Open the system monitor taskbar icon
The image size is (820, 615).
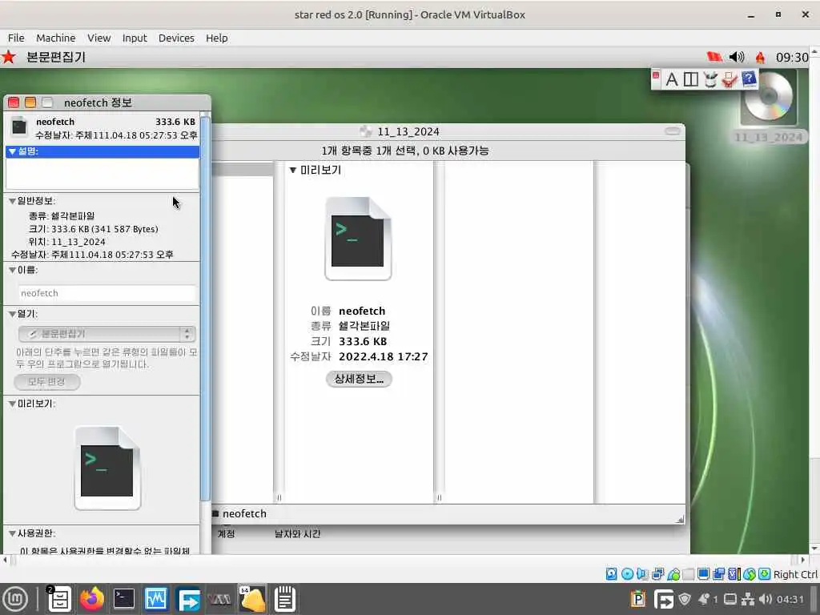click(x=156, y=599)
